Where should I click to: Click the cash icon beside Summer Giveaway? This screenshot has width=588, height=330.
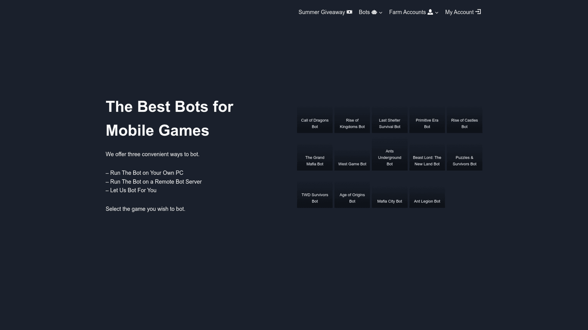pos(350,12)
